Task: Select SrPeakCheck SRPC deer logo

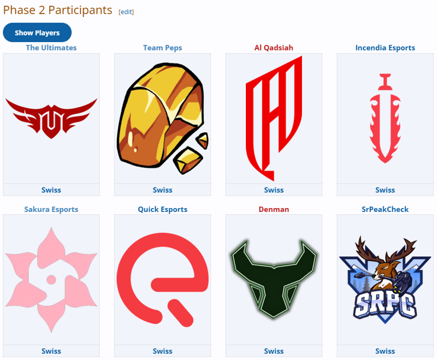Action: click(385, 280)
